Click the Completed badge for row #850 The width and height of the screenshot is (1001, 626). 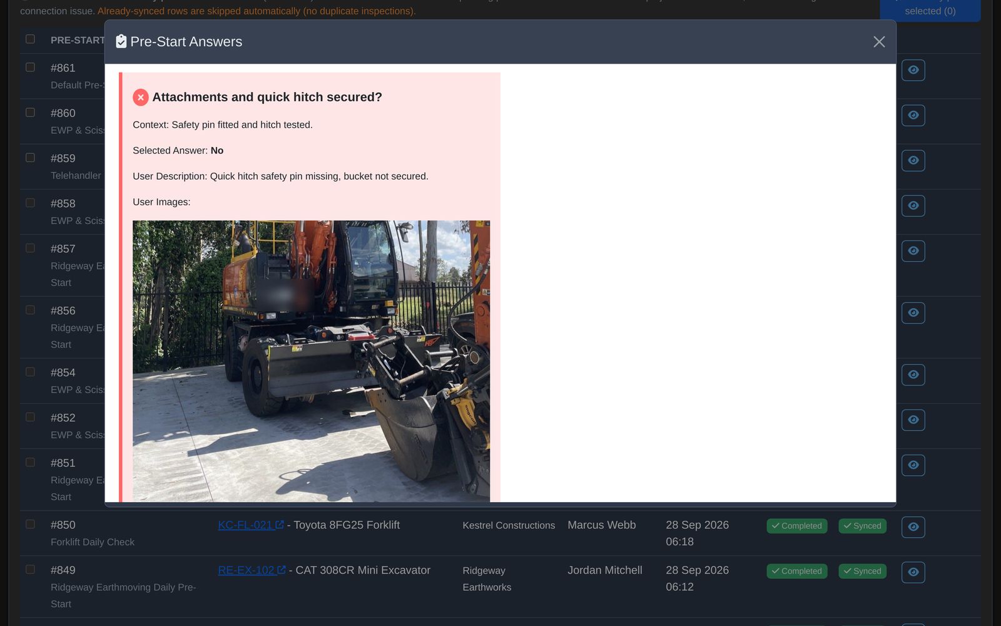pos(796,526)
